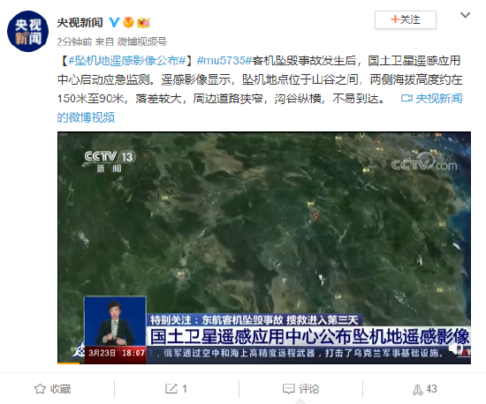Screen dimensions: 486x404
Task: Seek using the orange video progress bar
Action: click(x=69, y=363)
